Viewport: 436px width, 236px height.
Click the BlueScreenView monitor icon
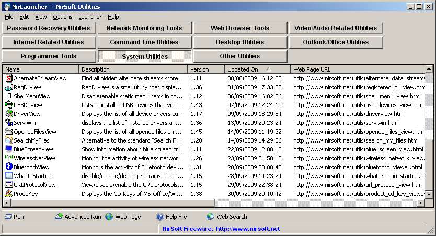pos(9,149)
